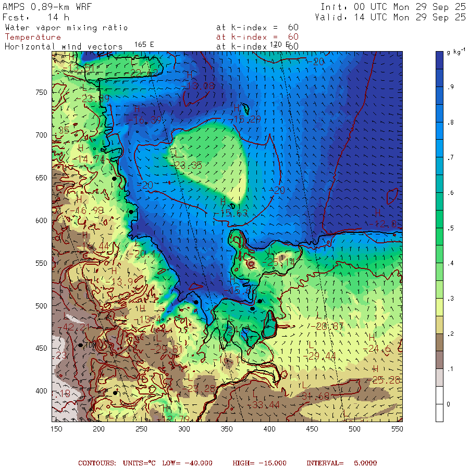
Task: Click the dark navy top segment of color bar
Action: coord(439,60)
